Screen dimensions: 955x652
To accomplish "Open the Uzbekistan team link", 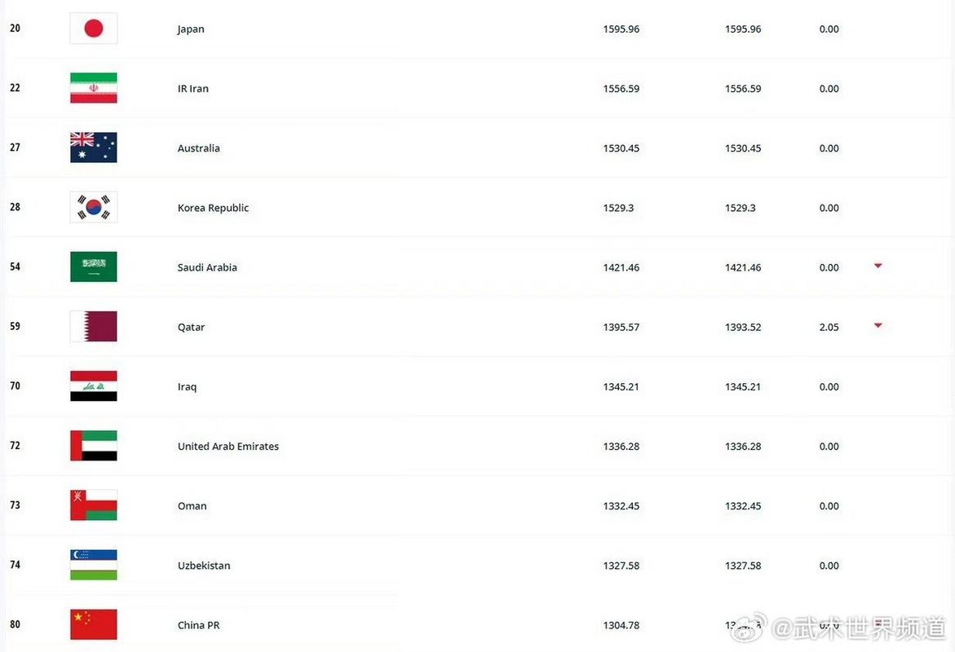I will (204, 566).
